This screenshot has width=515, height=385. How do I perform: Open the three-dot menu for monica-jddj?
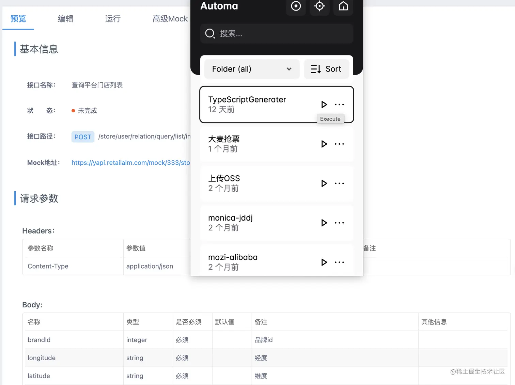(x=339, y=223)
